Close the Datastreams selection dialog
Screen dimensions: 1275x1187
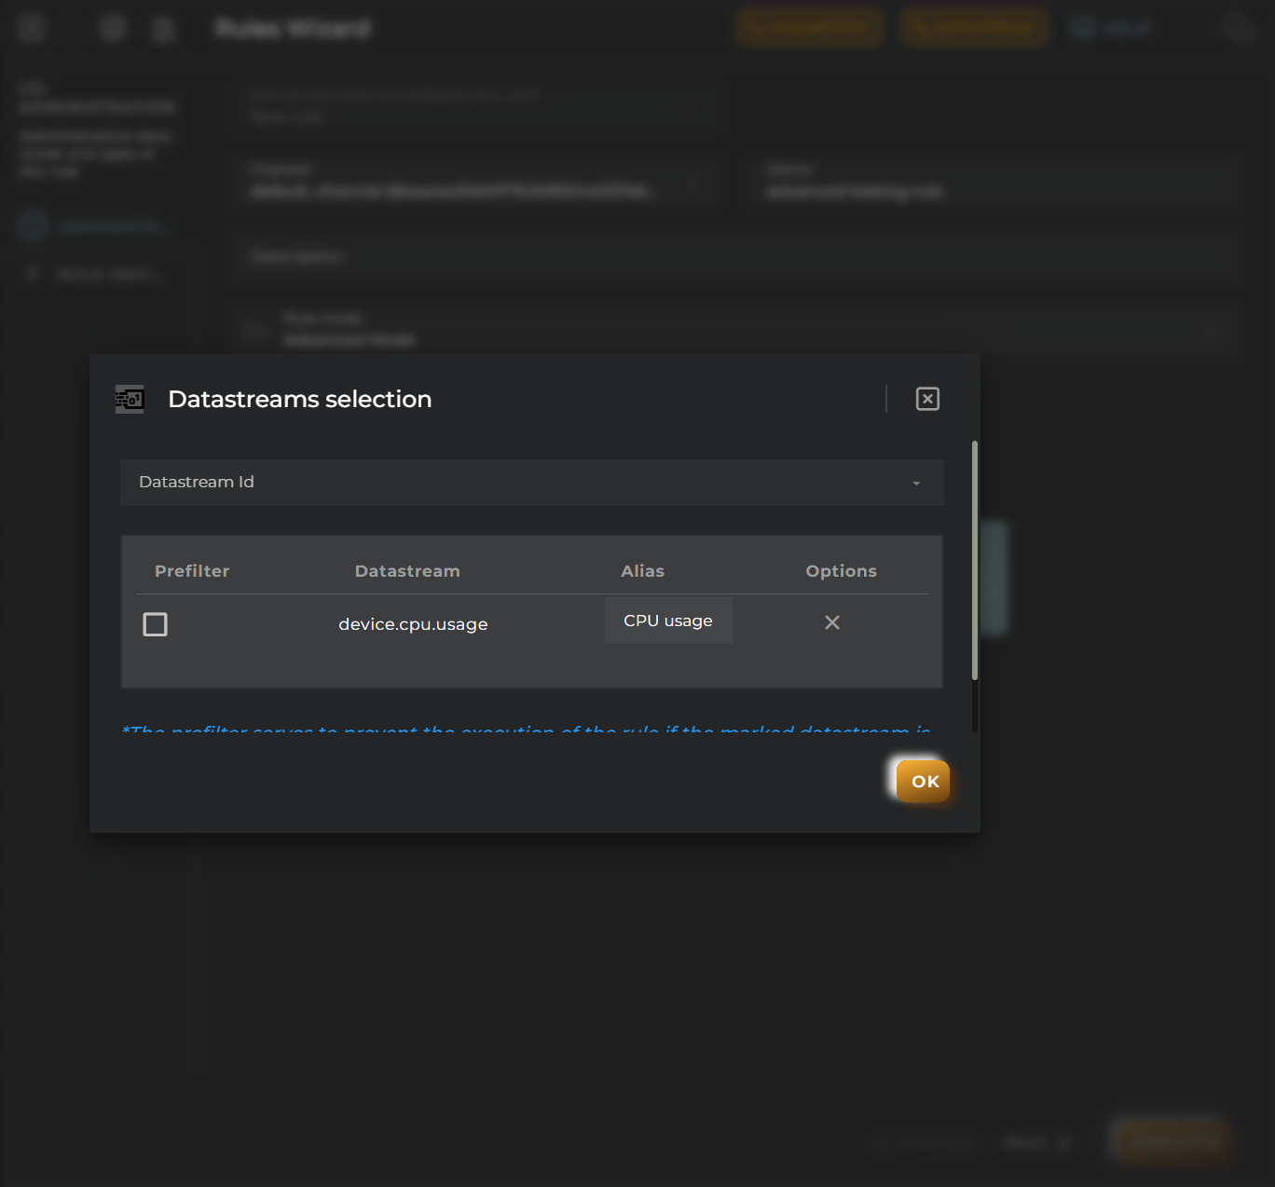927,399
